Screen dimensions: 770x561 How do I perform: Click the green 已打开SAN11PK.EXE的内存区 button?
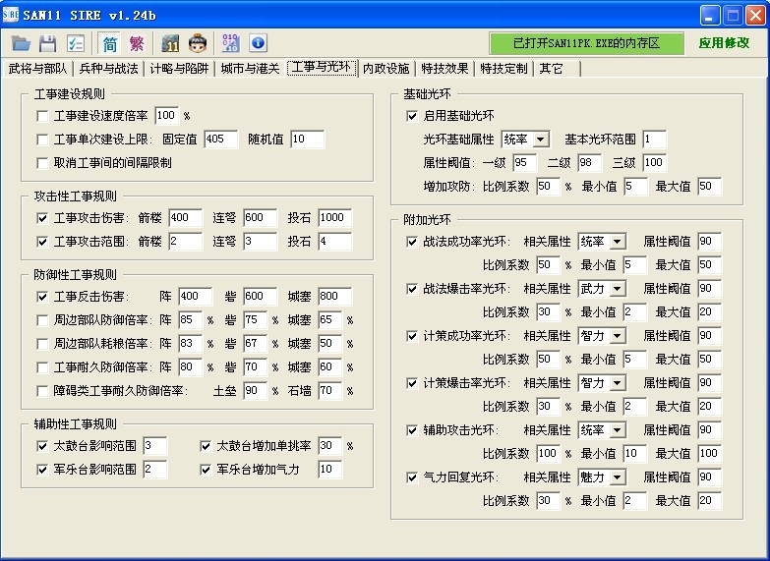click(x=586, y=43)
